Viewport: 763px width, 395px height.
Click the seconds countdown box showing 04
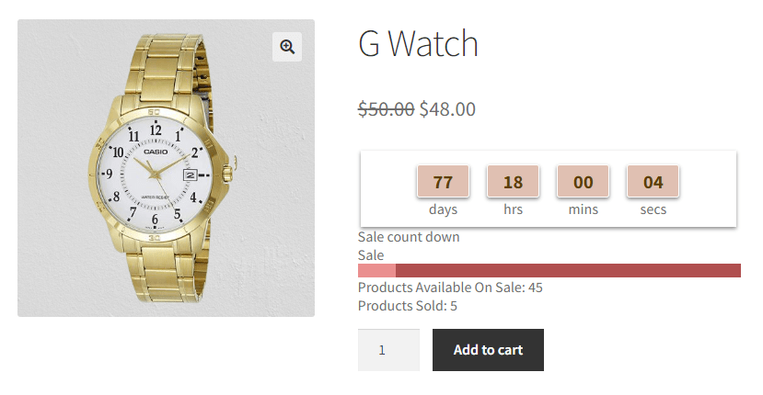[653, 182]
